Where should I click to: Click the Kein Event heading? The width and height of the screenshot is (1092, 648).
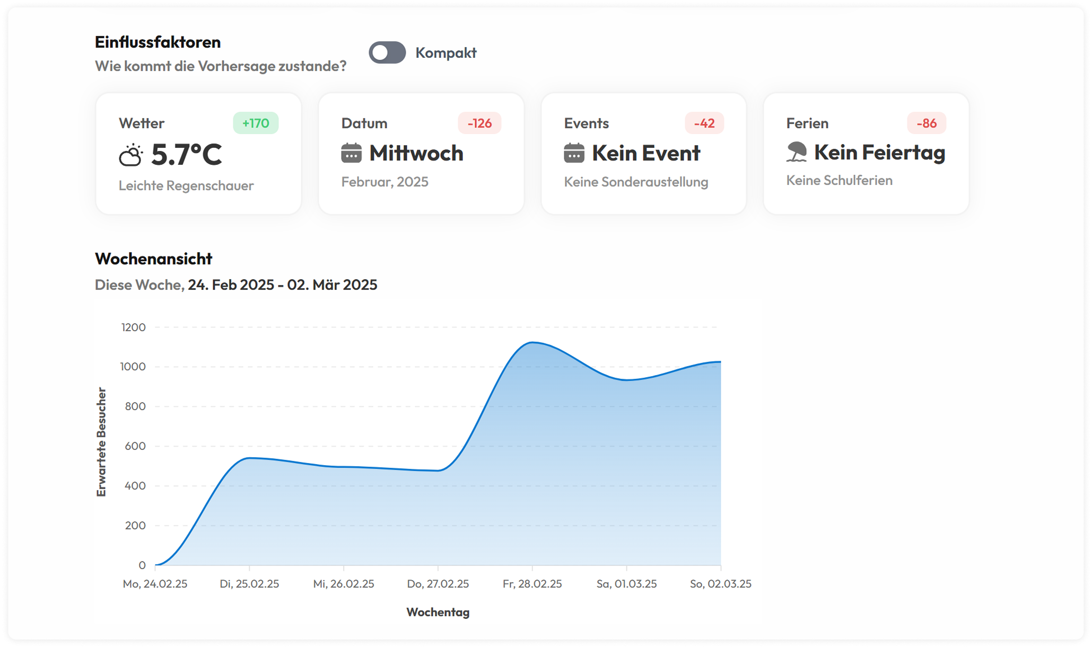tap(646, 153)
